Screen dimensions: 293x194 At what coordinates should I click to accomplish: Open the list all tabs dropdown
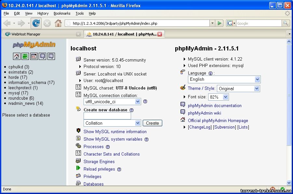tap(289, 34)
